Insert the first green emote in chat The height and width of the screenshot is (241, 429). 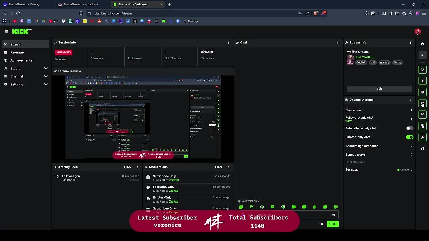click(241, 207)
